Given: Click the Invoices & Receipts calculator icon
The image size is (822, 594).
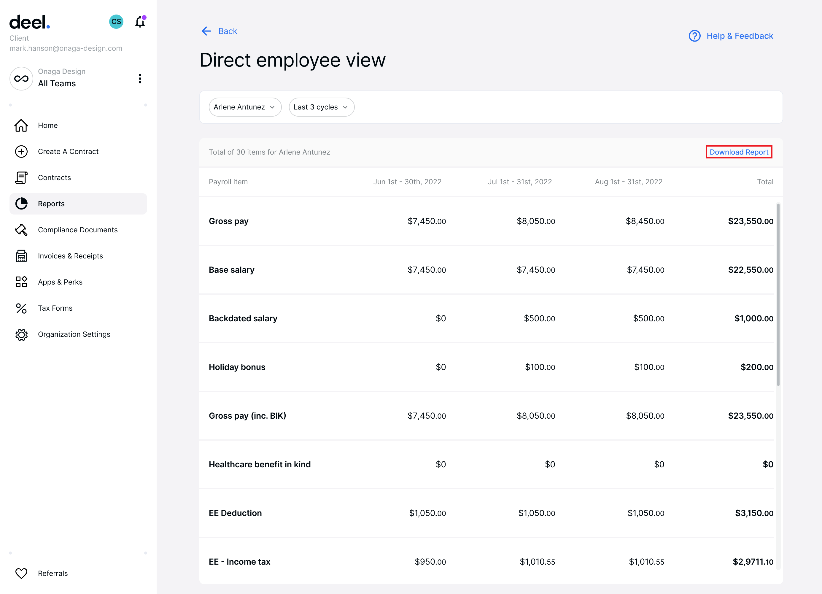Looking at the screenshot, I should pos(21,256).
